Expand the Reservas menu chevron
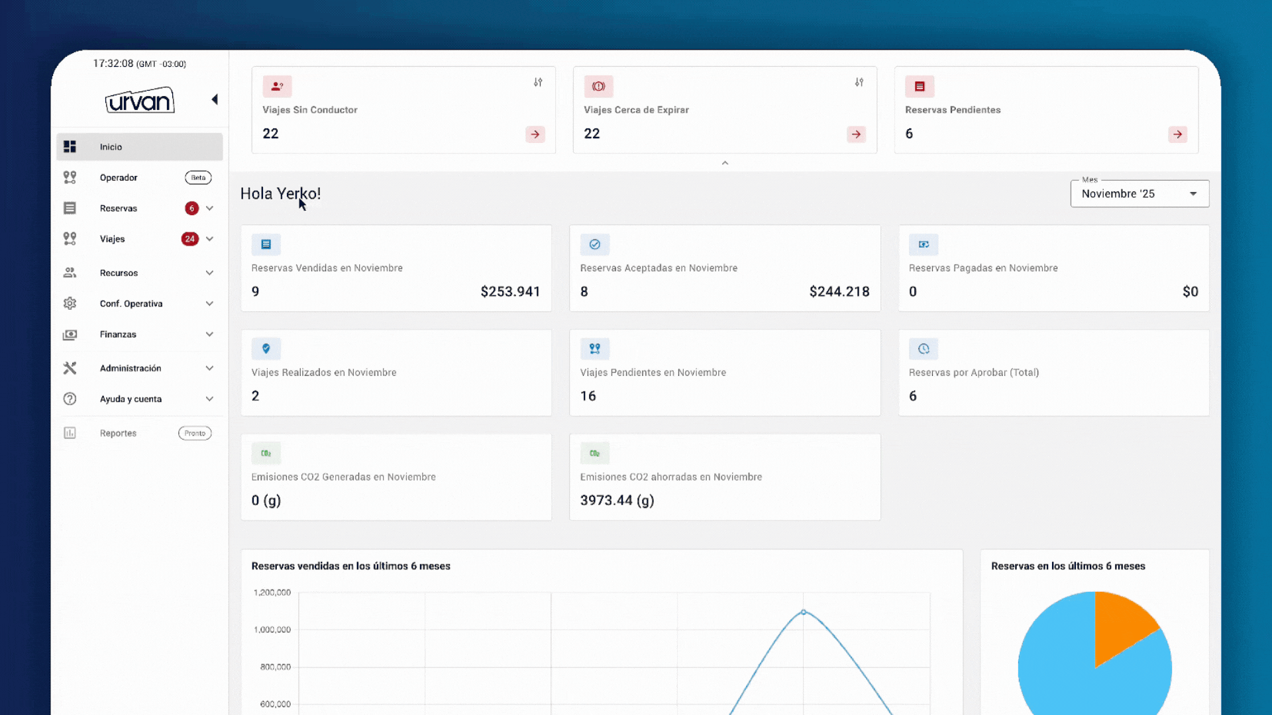The width and height of the screenshot is (1272, 715). click(x=209, y=208)
